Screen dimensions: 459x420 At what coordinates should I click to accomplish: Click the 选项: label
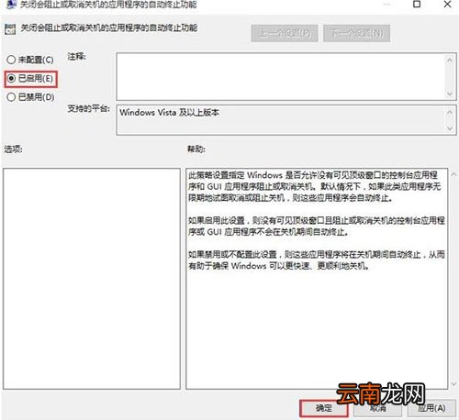(x=13, y=149)
